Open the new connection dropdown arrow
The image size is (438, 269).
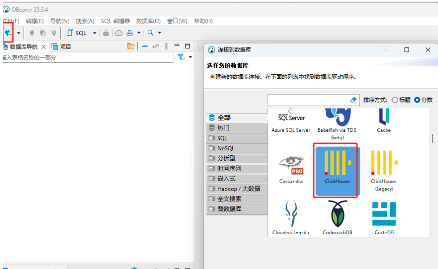point(19,33)
